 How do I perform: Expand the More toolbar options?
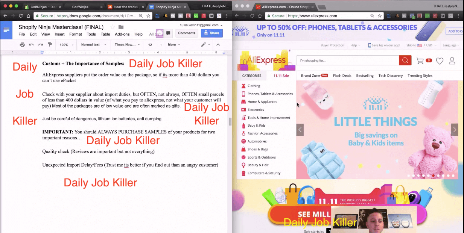(174, 45)
